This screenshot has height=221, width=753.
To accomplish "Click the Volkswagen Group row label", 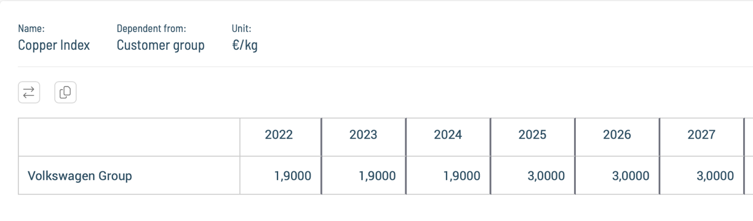I will click(x=80, y=176).
